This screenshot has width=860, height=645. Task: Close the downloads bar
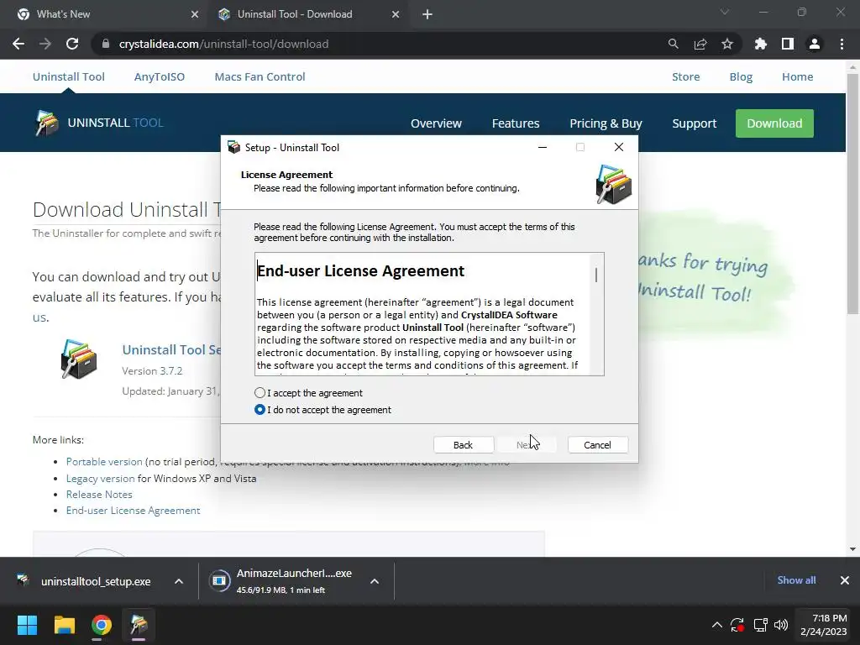pos(845,580)
